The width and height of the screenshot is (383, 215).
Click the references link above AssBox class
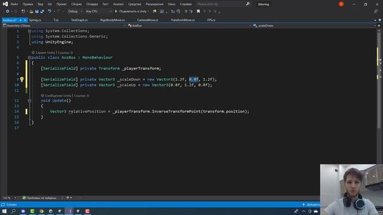click(x=65, y=53)
